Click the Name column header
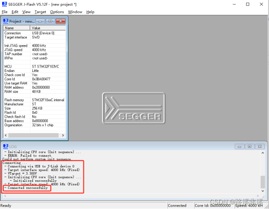Viewport: 269px width, 209px height. pos(17,28)
